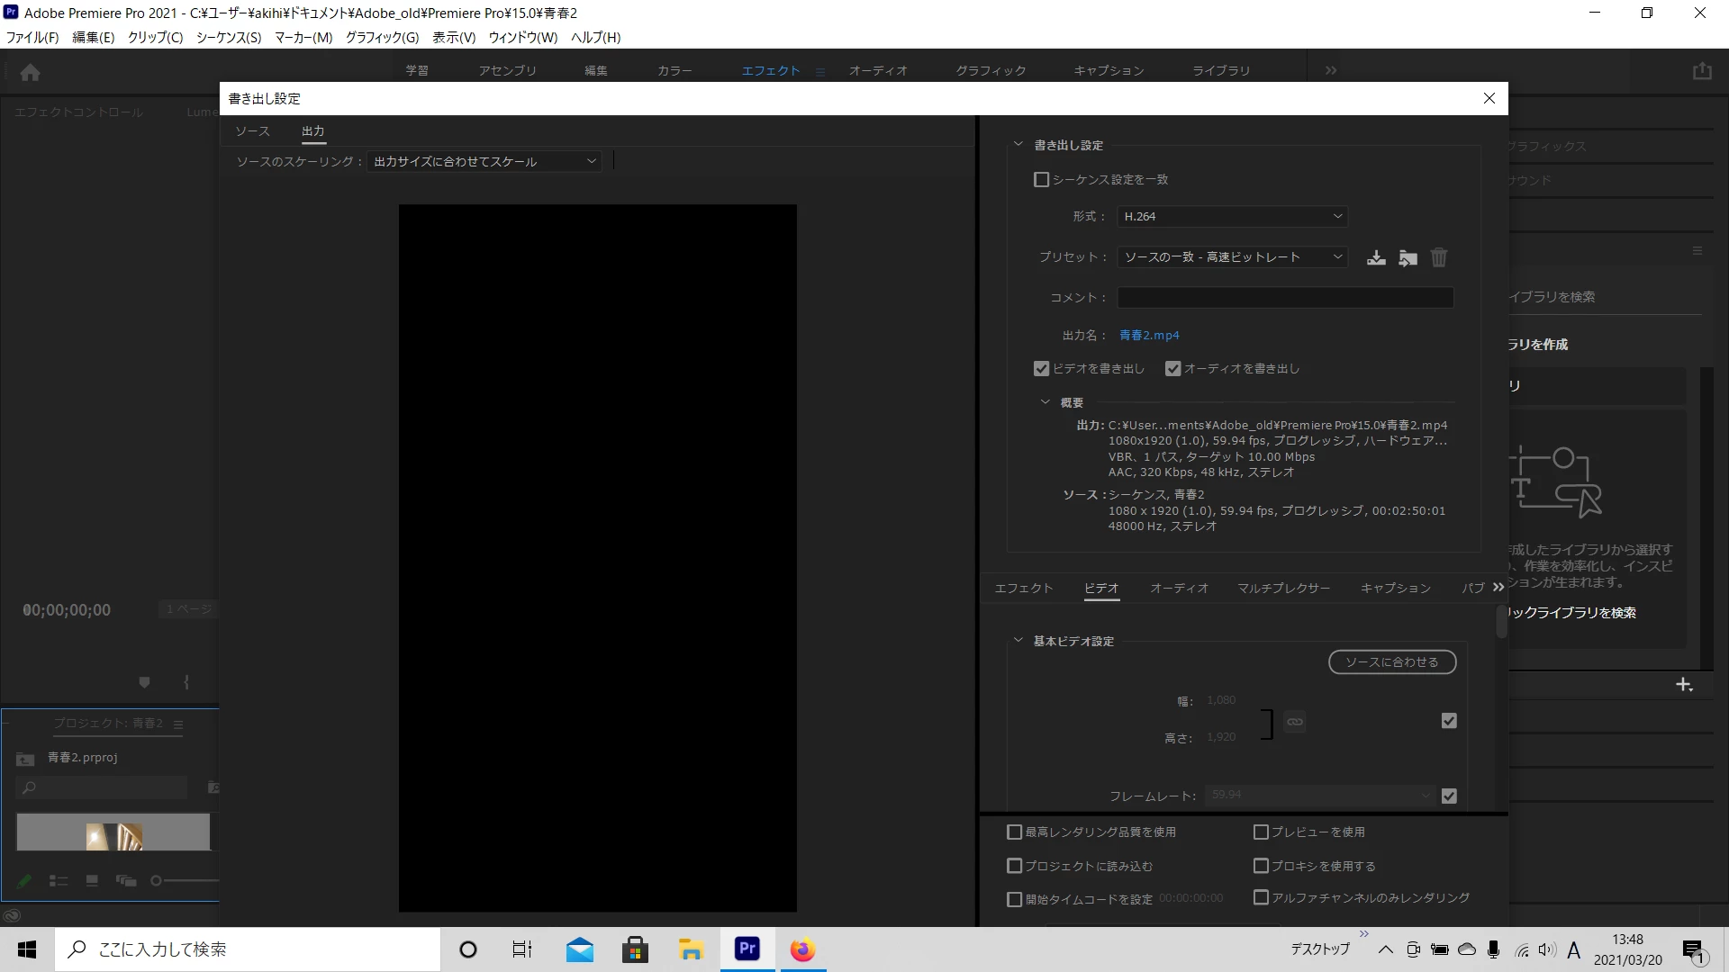
Task: Open the Sequence menu
Action: click(229, 37)
